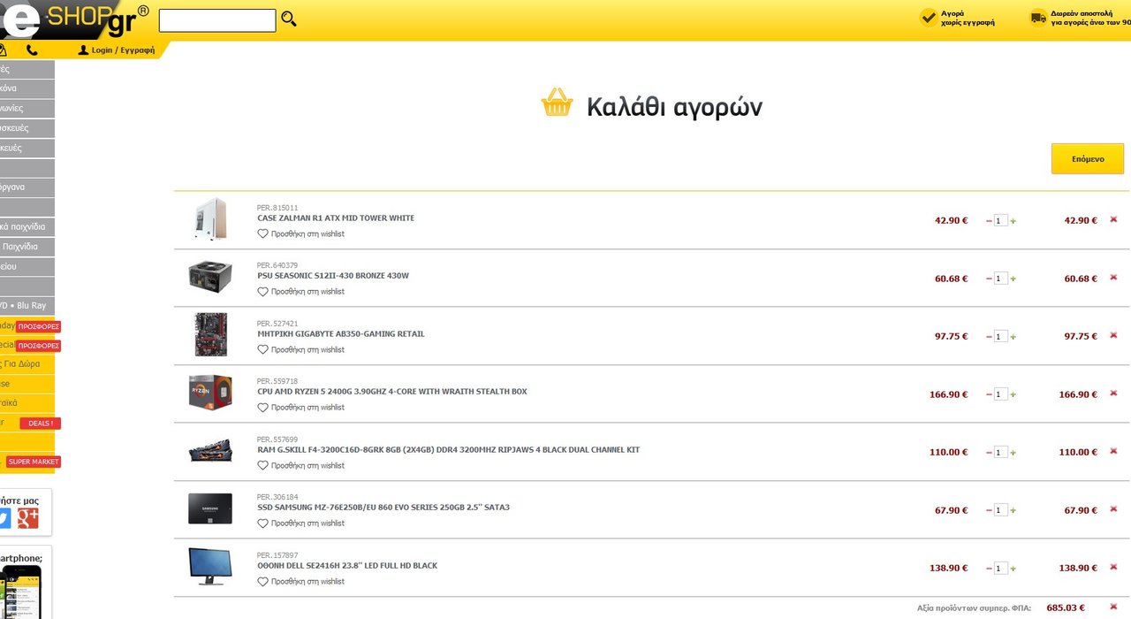Remove items via bottom total row X
This screenshot has height=619, width=1131.
1113,607
